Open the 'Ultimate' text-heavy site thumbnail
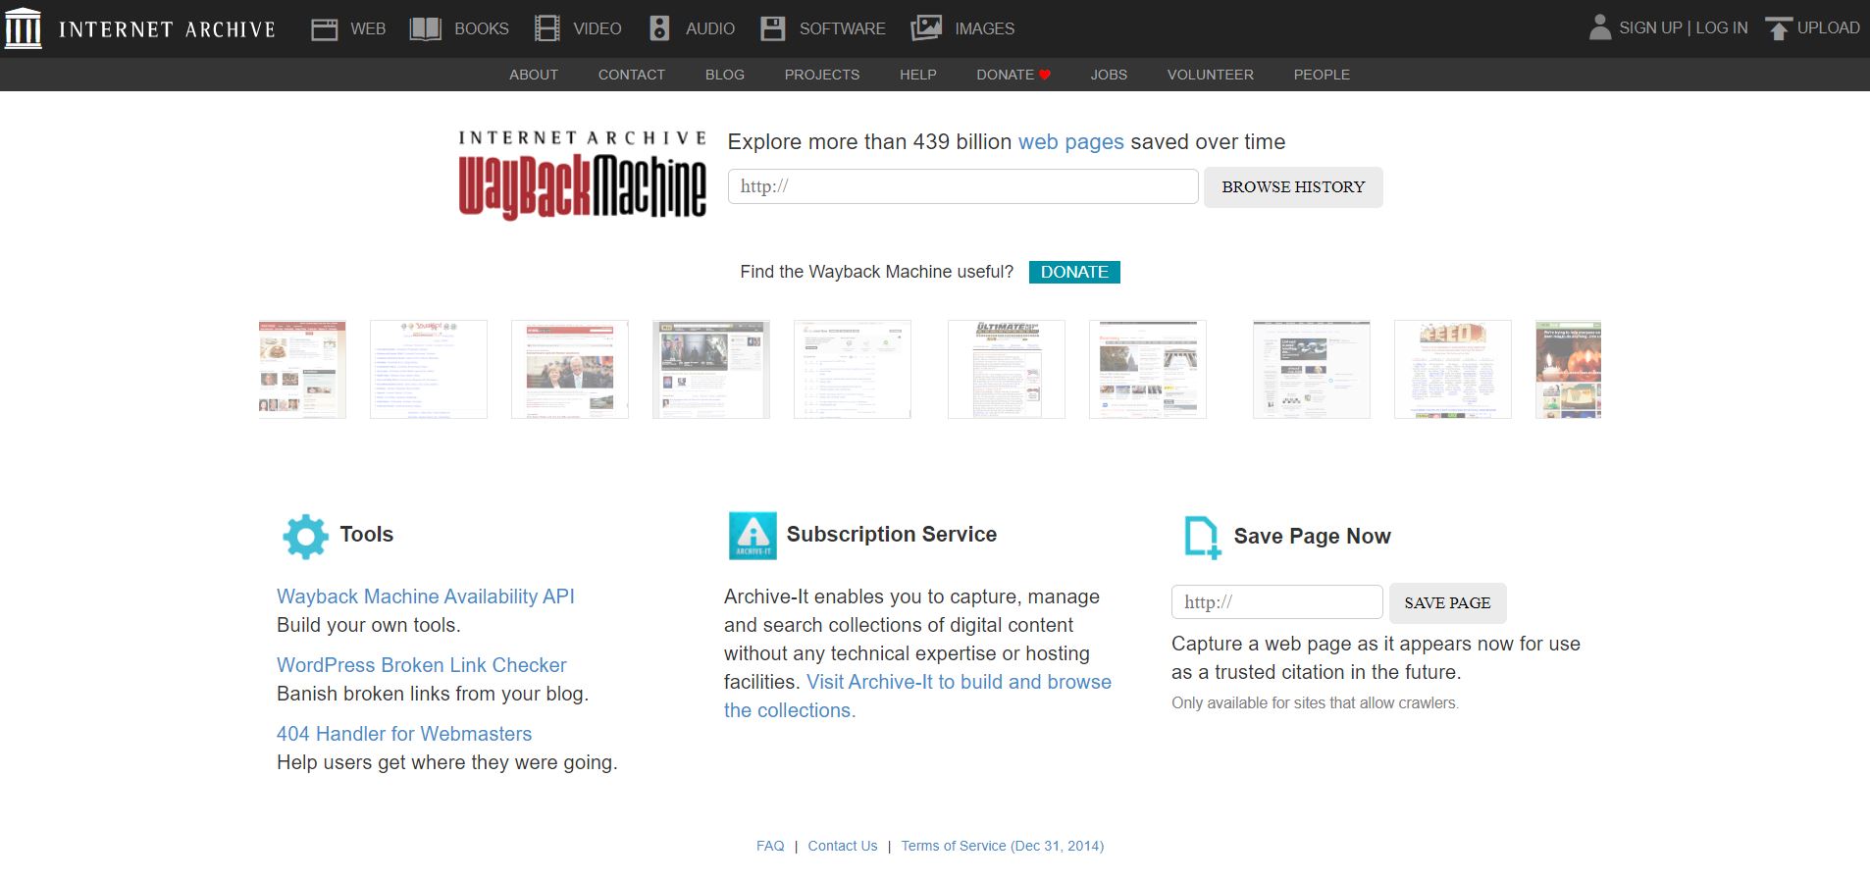The image size is (1870, 881). [x=1007, y=369]
